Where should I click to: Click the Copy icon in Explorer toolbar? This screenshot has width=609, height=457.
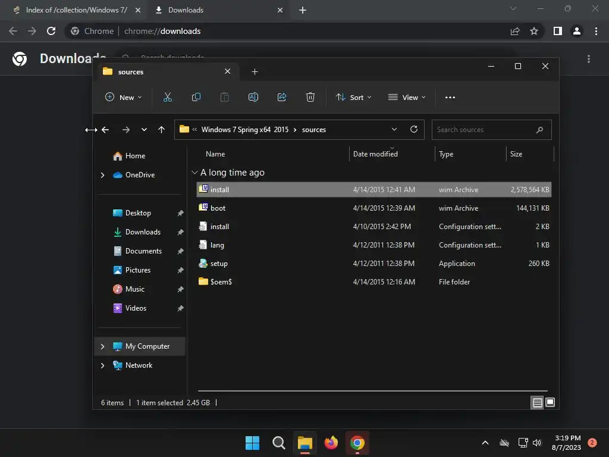[196, 97]
